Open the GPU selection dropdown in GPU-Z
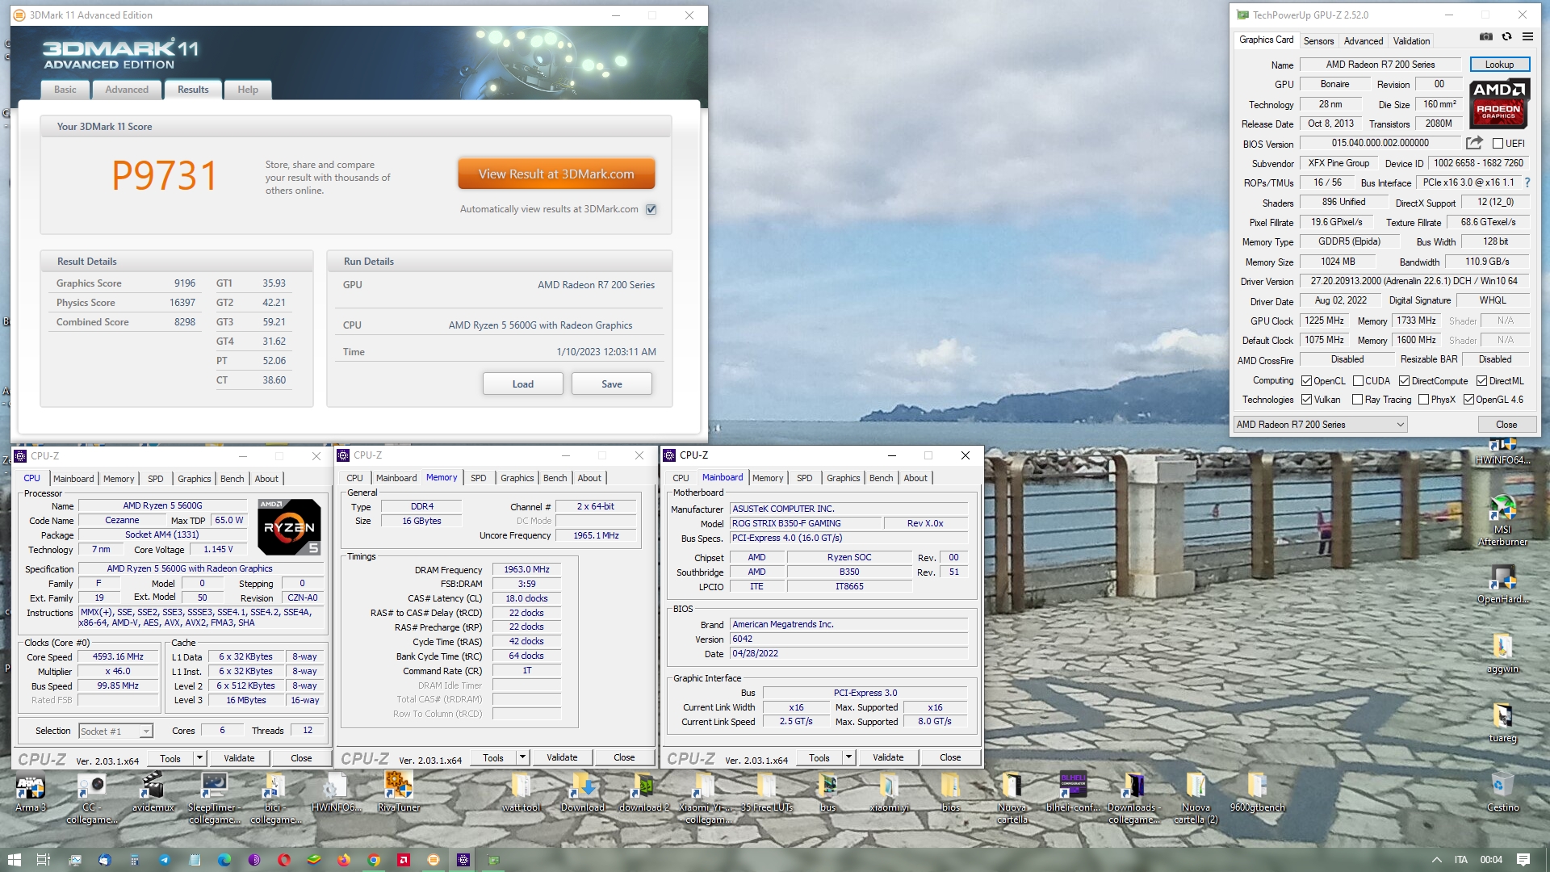 click(1320, 425)
